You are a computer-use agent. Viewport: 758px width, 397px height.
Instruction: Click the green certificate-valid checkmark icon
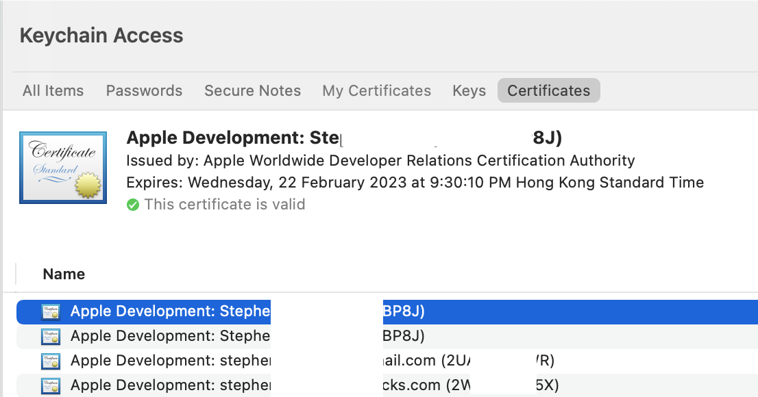pyautogui.click(x=133, y=205)
